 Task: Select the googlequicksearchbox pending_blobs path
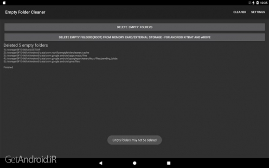pos(61,59)
